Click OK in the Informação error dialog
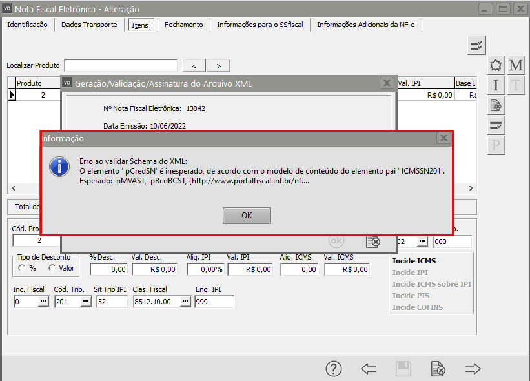530x381 pixels. (x=247, y=216)
